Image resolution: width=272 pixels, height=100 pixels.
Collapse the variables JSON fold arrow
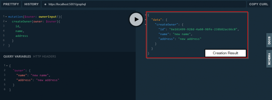[x=7, y=66]
